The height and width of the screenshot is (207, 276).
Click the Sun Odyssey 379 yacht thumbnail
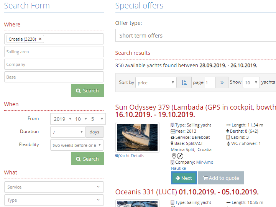[x=137, y=137]
